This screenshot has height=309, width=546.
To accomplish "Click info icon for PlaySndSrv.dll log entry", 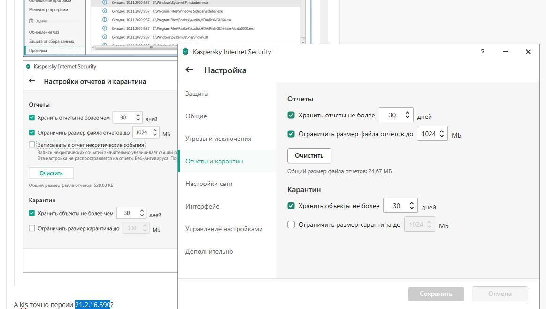I will click(x=105, y=37).
